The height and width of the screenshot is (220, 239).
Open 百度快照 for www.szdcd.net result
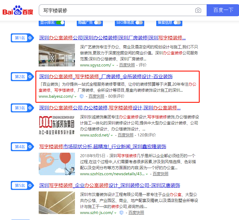coord(125,135)
